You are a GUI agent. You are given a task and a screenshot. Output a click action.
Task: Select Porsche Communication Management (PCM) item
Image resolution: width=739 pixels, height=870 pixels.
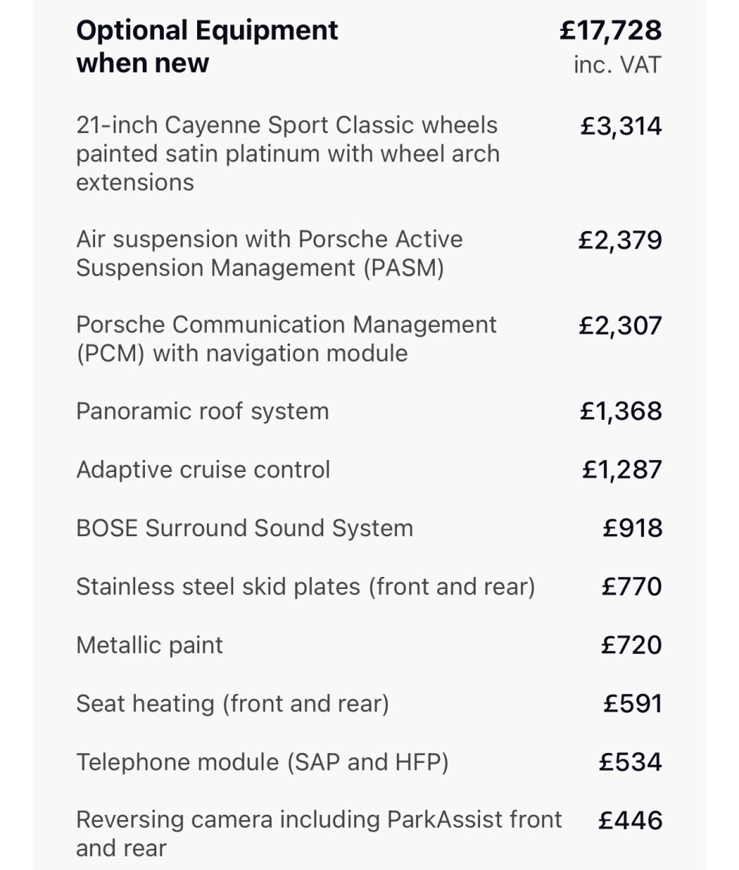tap(286, 339)
